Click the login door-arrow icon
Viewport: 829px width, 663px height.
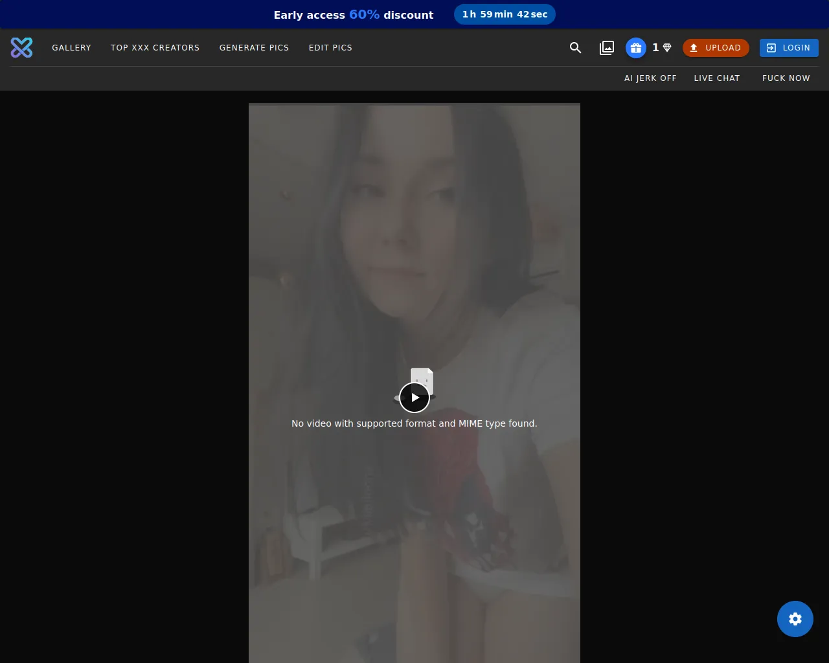click(x=771, y=48)
